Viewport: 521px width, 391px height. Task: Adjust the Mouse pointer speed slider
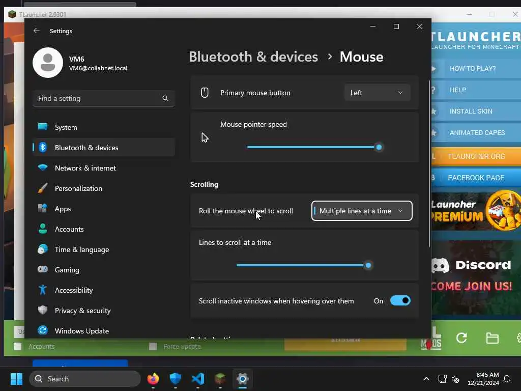coord(379,147)
